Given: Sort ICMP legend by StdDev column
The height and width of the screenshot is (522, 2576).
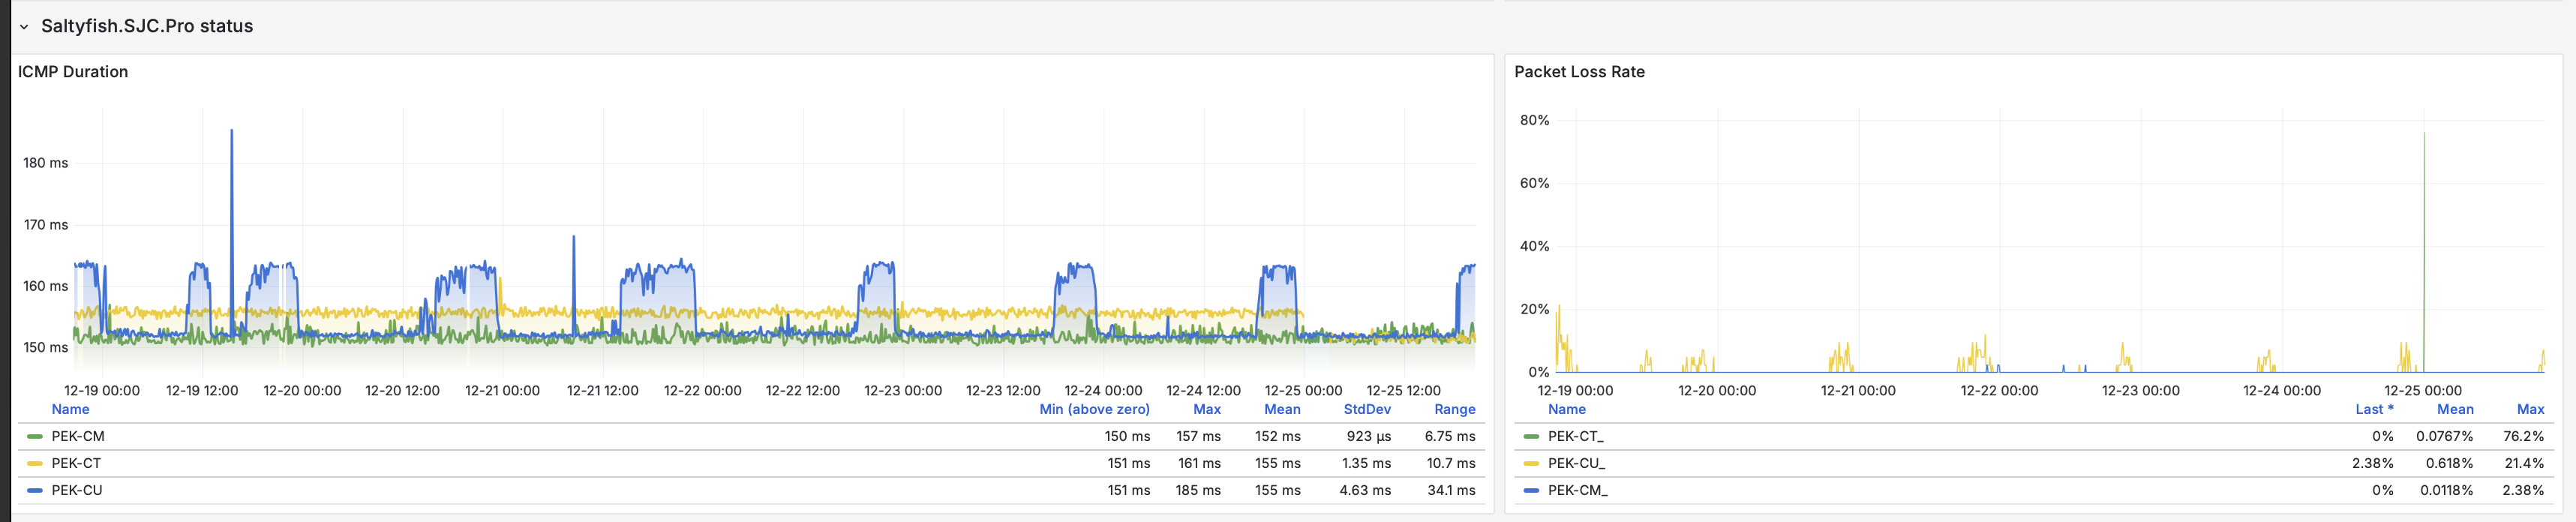Looking at the screenshot, I should 1367,410.
